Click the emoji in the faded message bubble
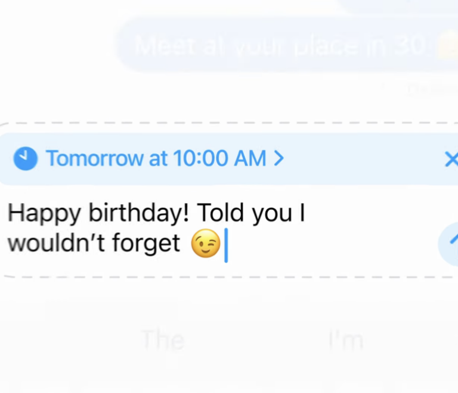 (x=445, y=46)
